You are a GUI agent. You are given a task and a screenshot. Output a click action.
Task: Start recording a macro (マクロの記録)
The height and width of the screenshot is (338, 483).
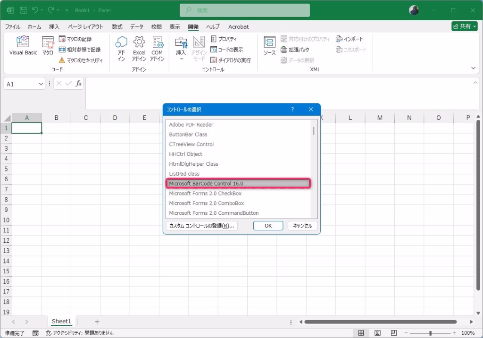tap(75, 39)
